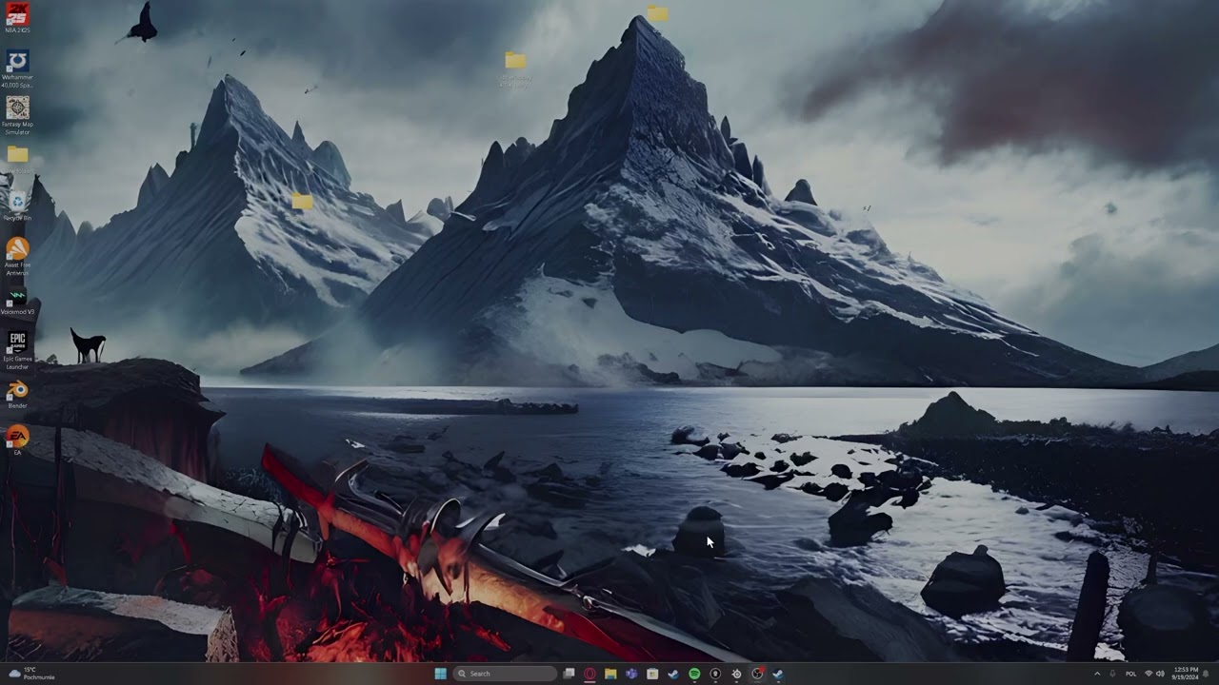1219x685 pixels.
Task: Open Avast Free Antivirus shortcut
Action: tap(17, 256)
